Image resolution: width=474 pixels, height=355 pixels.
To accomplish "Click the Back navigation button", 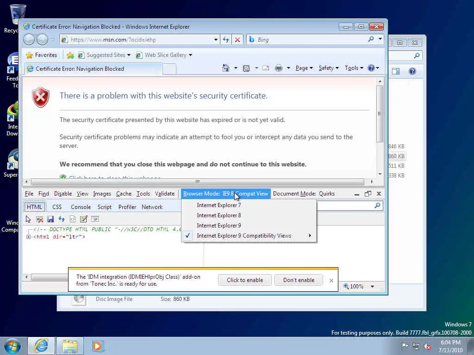I will tap(29, 40).
